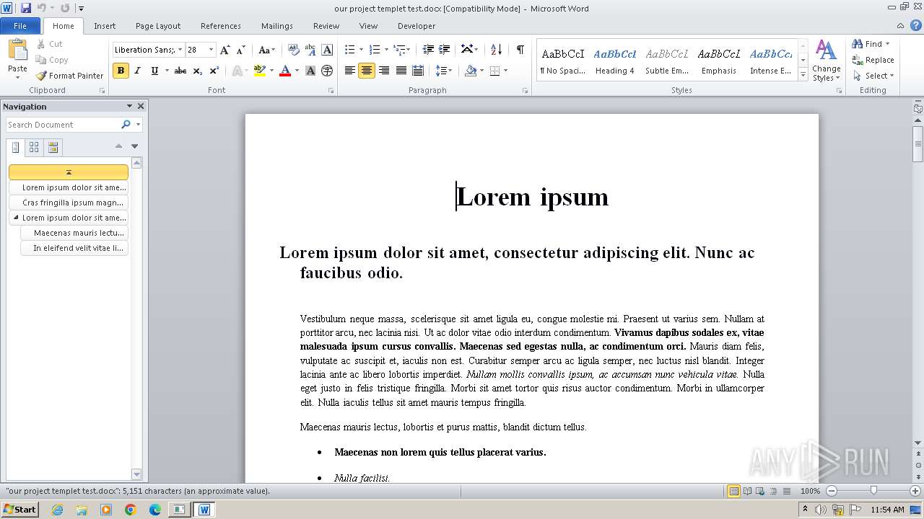Switch to the Page Layout tab
Viewport: 924px width, 519px height.
(158, 26)
